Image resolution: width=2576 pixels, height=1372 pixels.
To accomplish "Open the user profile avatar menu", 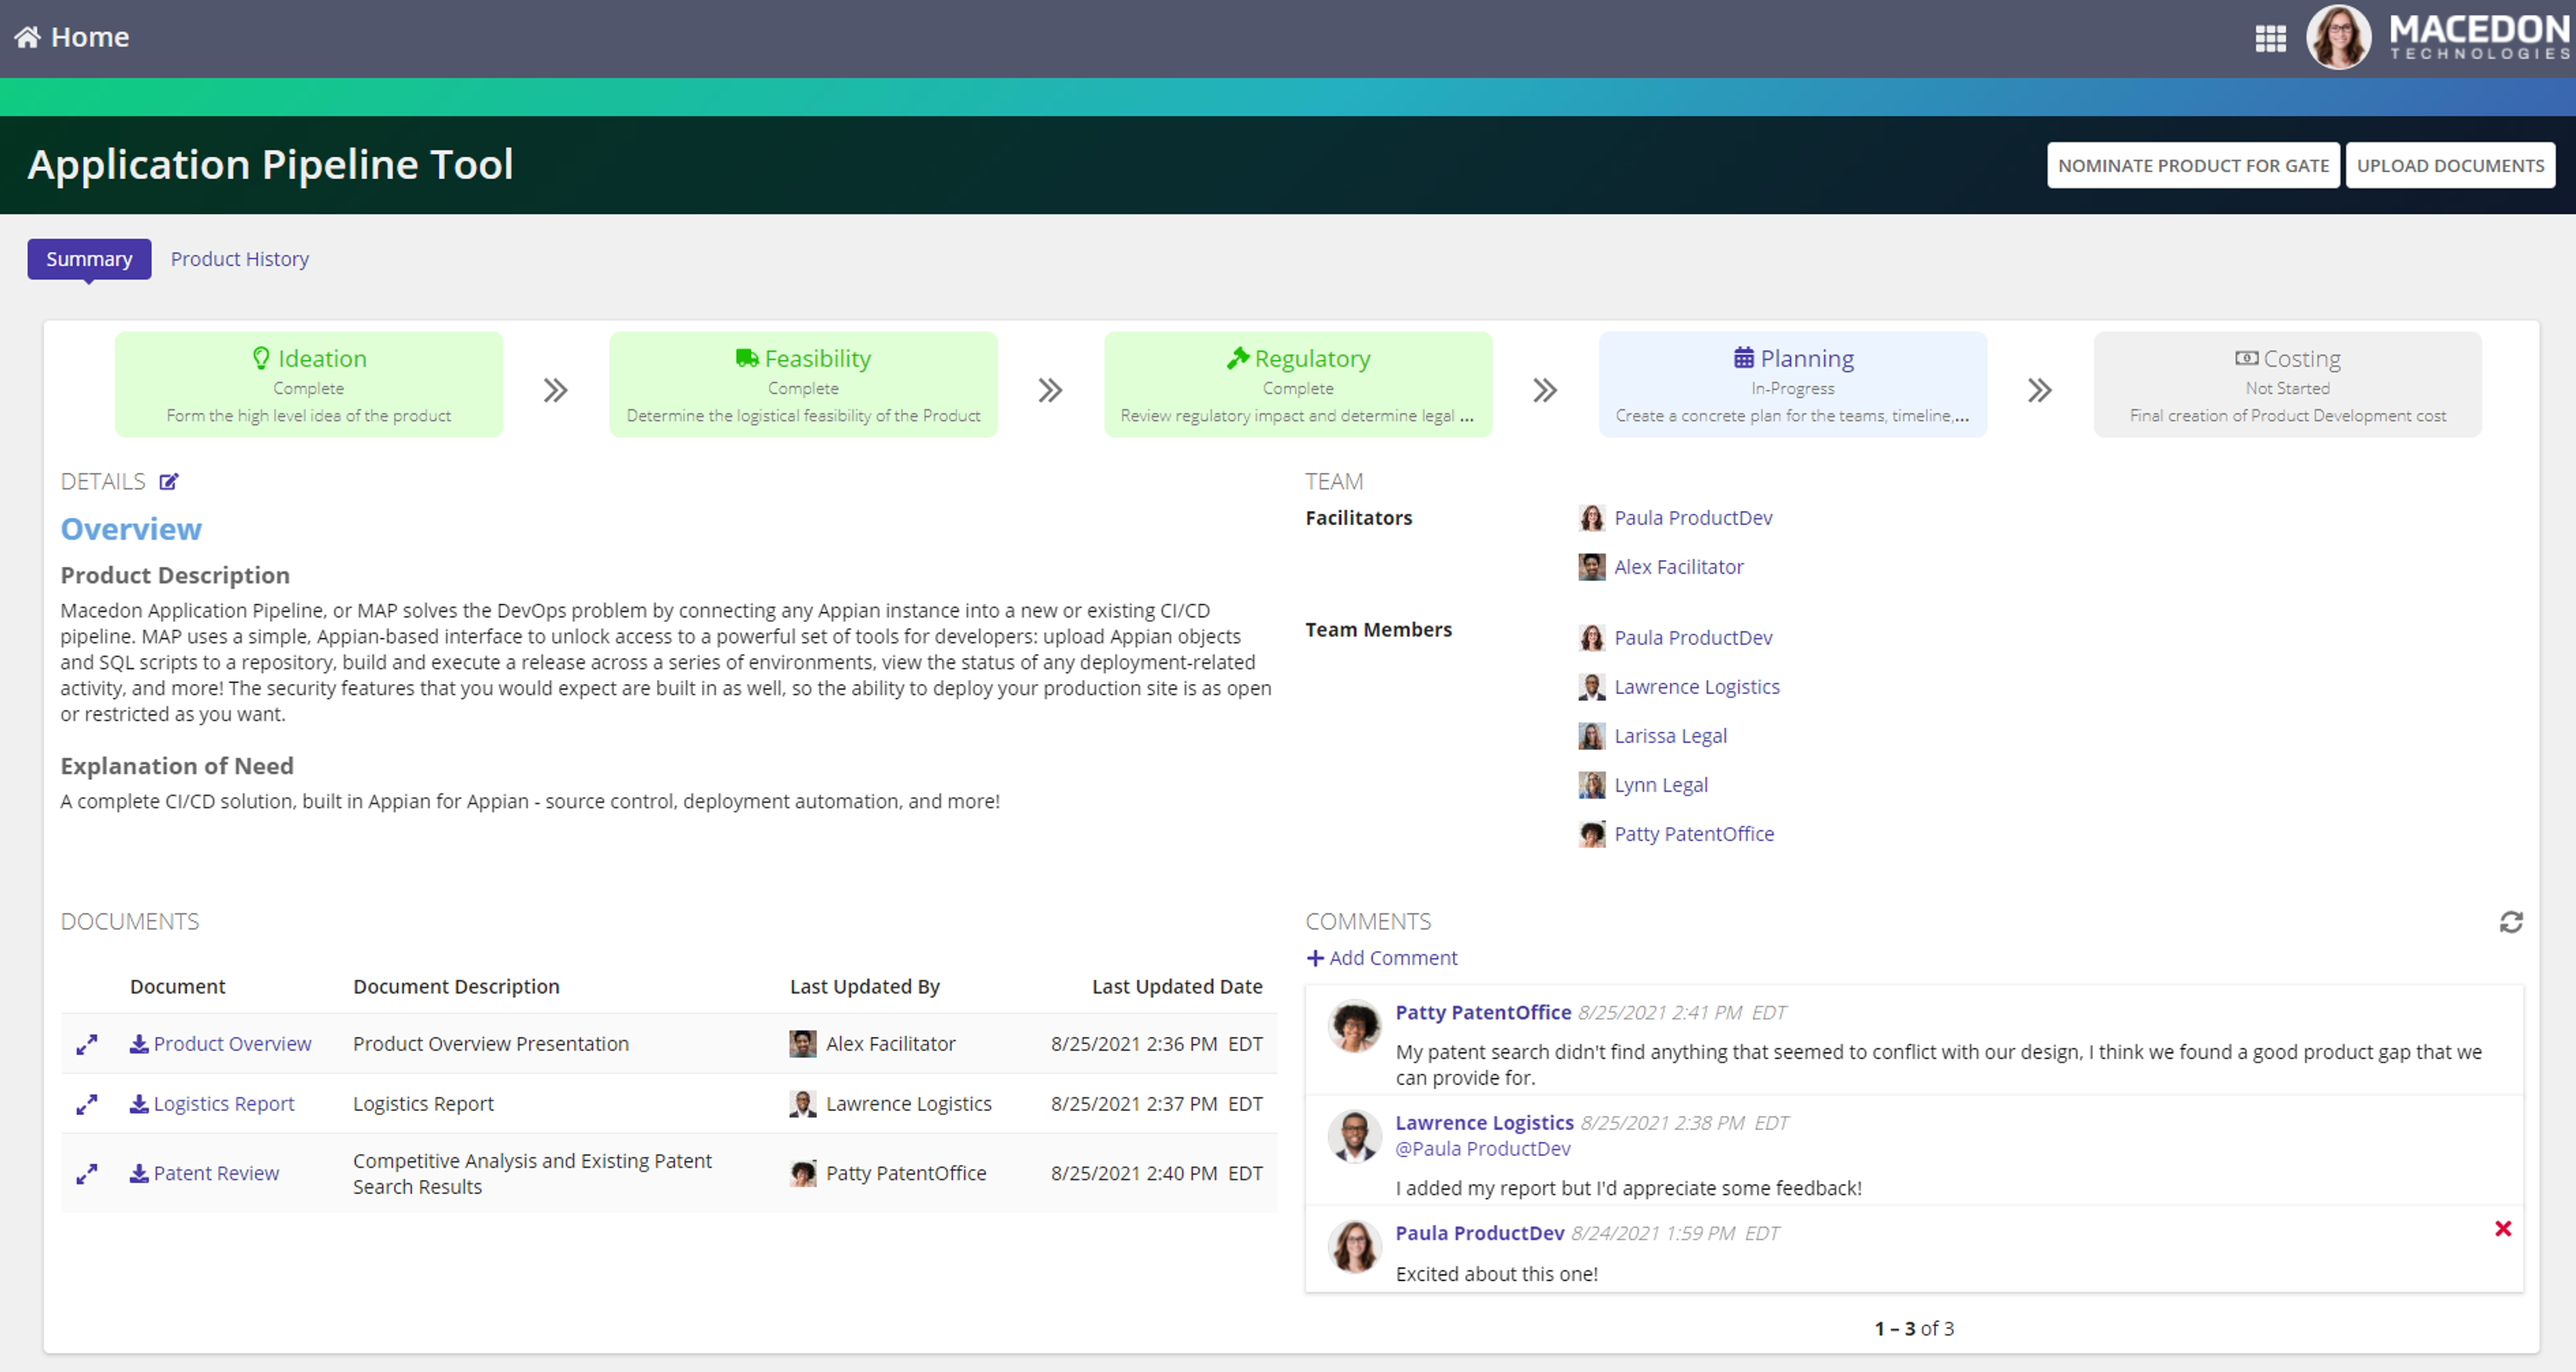I will (x=2338, y=37).
